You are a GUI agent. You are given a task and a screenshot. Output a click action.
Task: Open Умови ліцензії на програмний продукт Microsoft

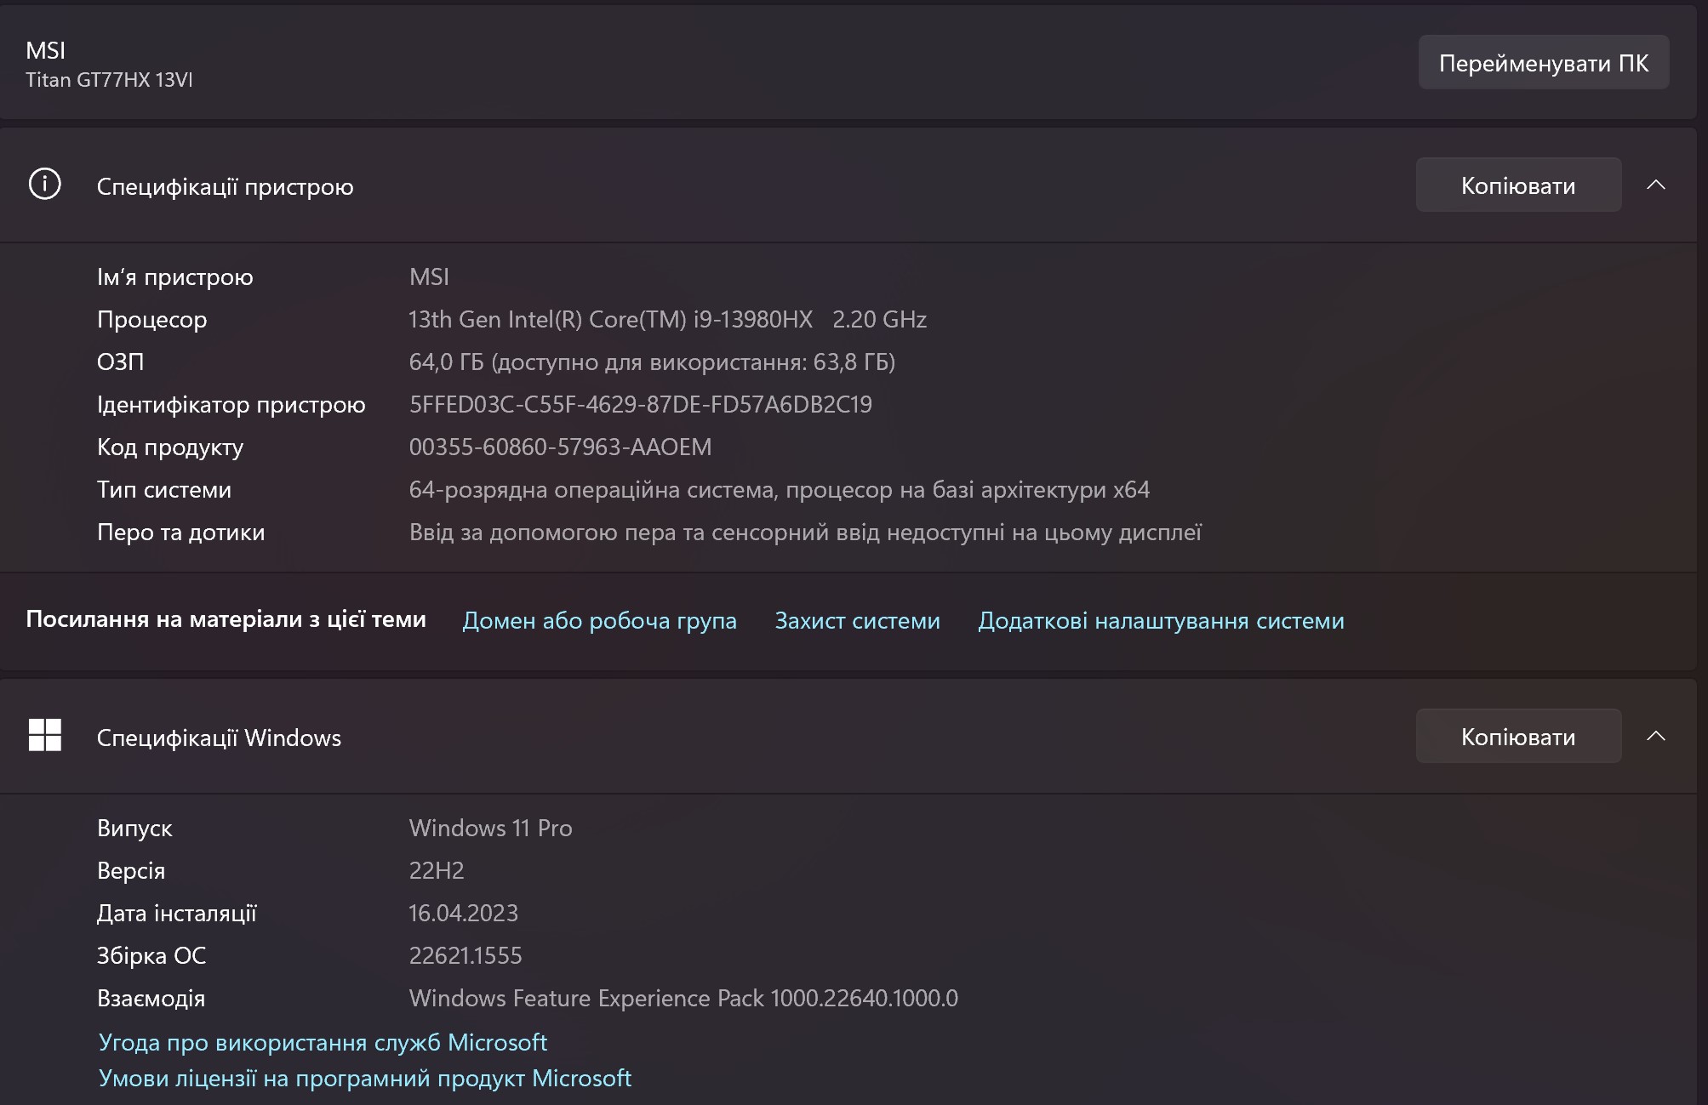coord(364,1078)
